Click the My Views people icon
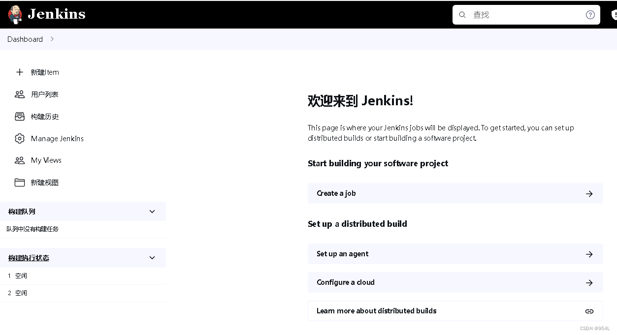This screenshot has height=335, width=617. pos(20,160)
